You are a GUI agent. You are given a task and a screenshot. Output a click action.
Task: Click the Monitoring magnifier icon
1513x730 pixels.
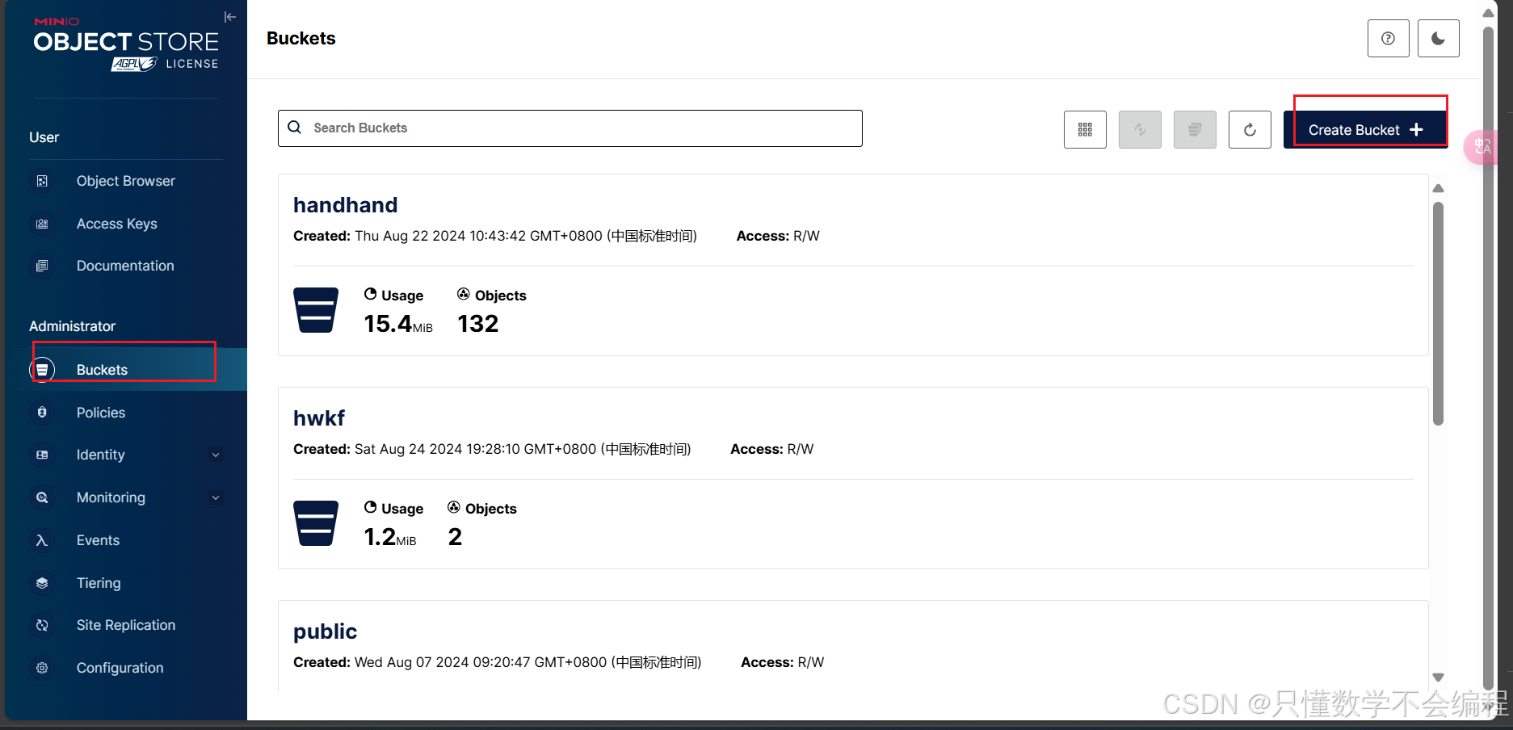tap(42, 497)
